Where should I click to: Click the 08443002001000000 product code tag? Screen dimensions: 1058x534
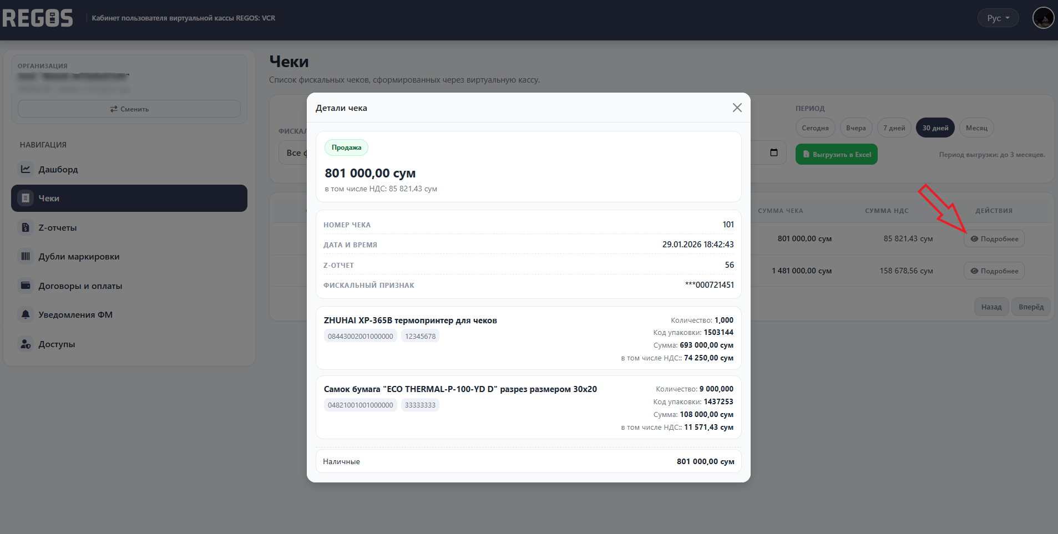point(360,336)
